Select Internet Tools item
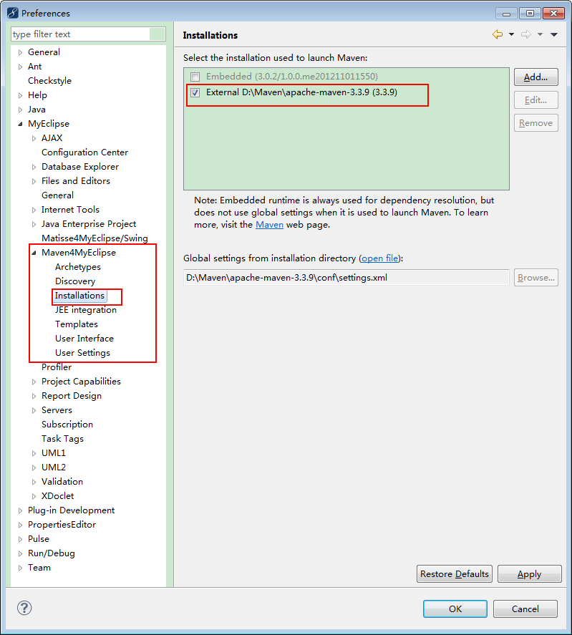The width and height of the screenshot is (572, 635). [70, 209]
